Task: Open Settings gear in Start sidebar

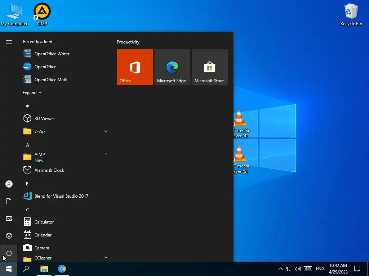Action: tap(9, 236)
